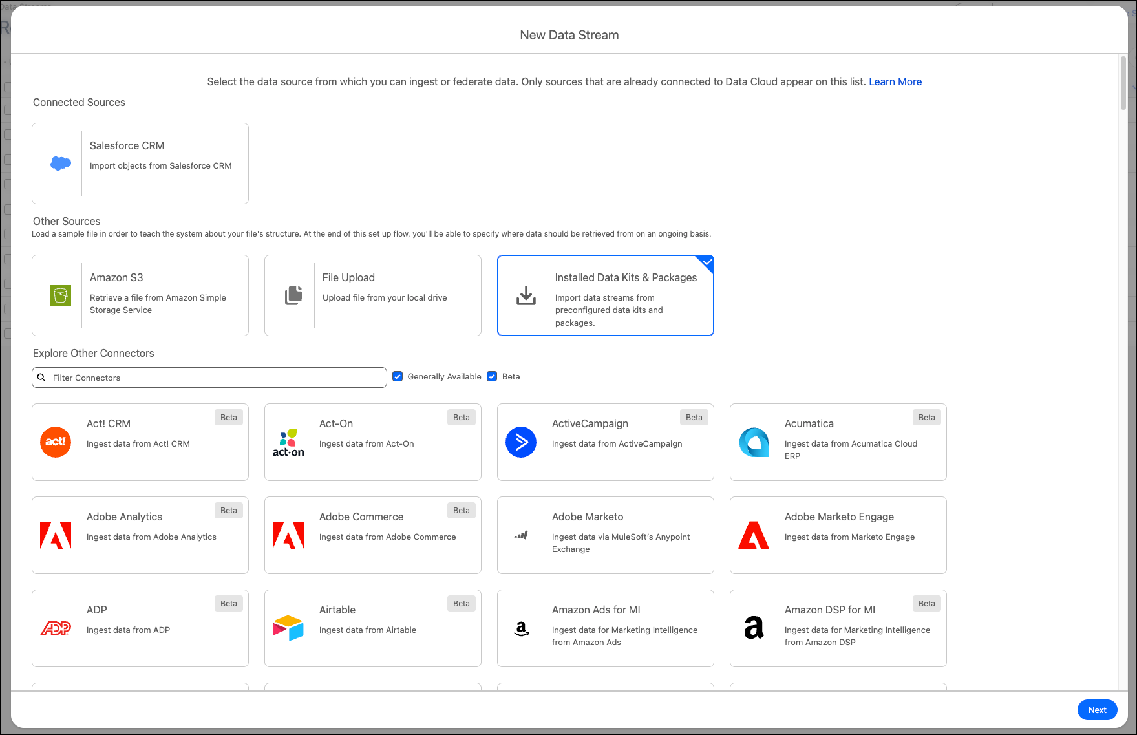Click the Installed Data Kits download icon

point(526,295)
